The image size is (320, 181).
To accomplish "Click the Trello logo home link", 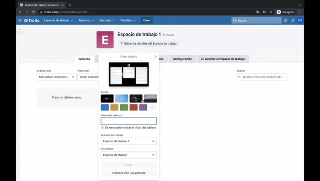I will pos(32,21).
